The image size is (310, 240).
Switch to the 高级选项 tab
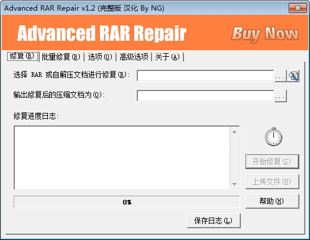click(134, 57)
